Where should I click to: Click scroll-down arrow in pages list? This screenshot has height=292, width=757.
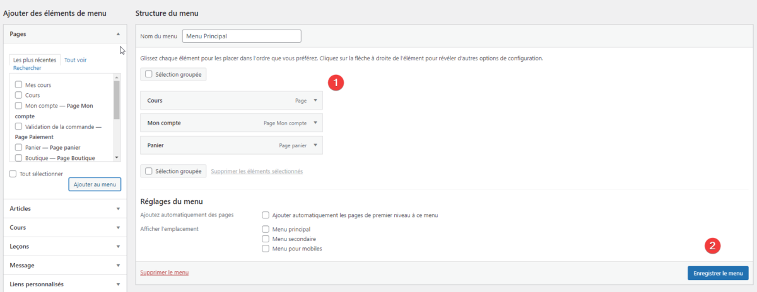click(x=117, y=157)
